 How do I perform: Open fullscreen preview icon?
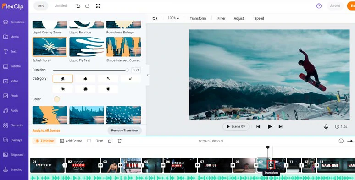pyautogui.click(x=98, y=6)
